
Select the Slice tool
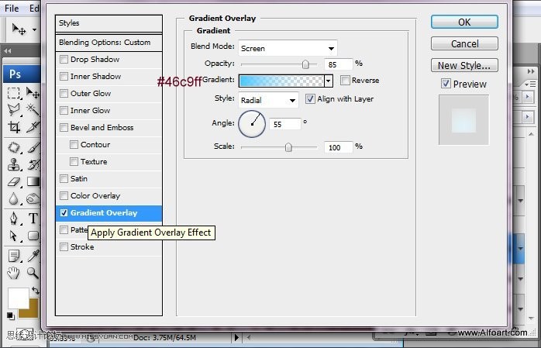pyautogui.click(x=33, y=127)
